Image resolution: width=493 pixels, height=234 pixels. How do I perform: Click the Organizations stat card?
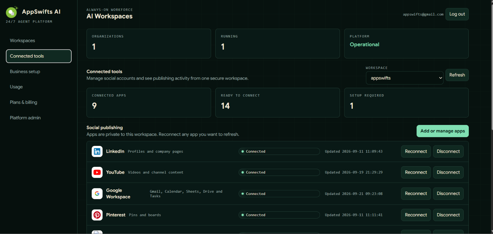point(149,44)
